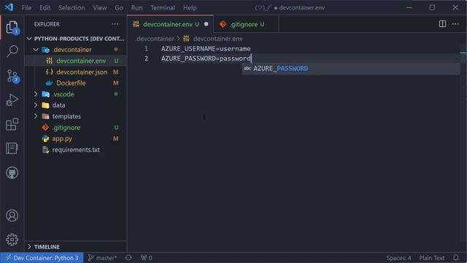Click the AZURE_PASSWORD suggestion abc icon
The height and width of the screenshot is (263, 467).
click(x=247, y=68)
